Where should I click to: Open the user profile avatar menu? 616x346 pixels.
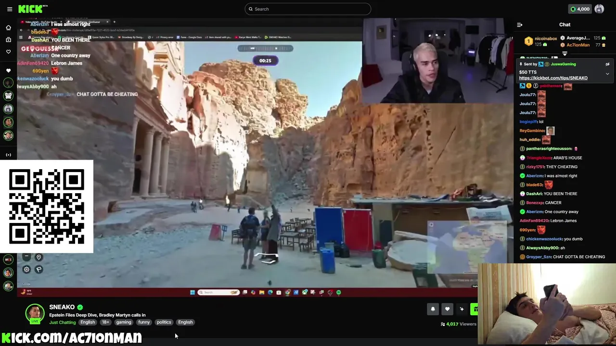pos(599,9)
